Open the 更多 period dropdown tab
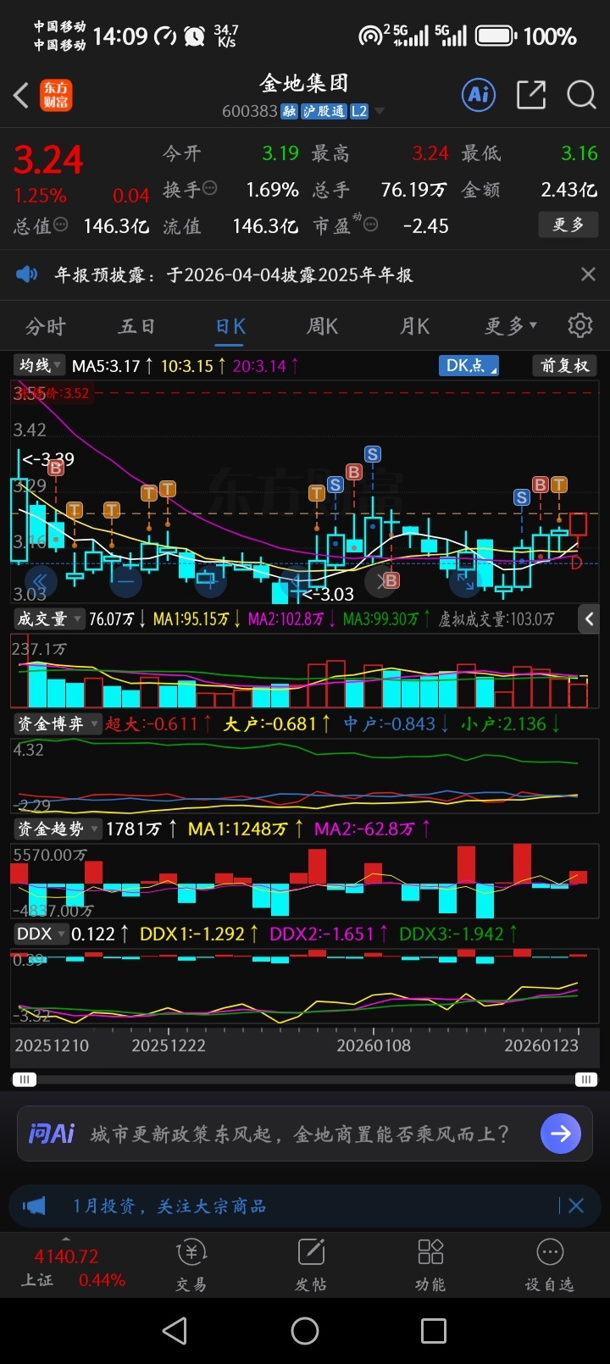The width and height of the screenshot is (610, 1364). click(511, 326)
